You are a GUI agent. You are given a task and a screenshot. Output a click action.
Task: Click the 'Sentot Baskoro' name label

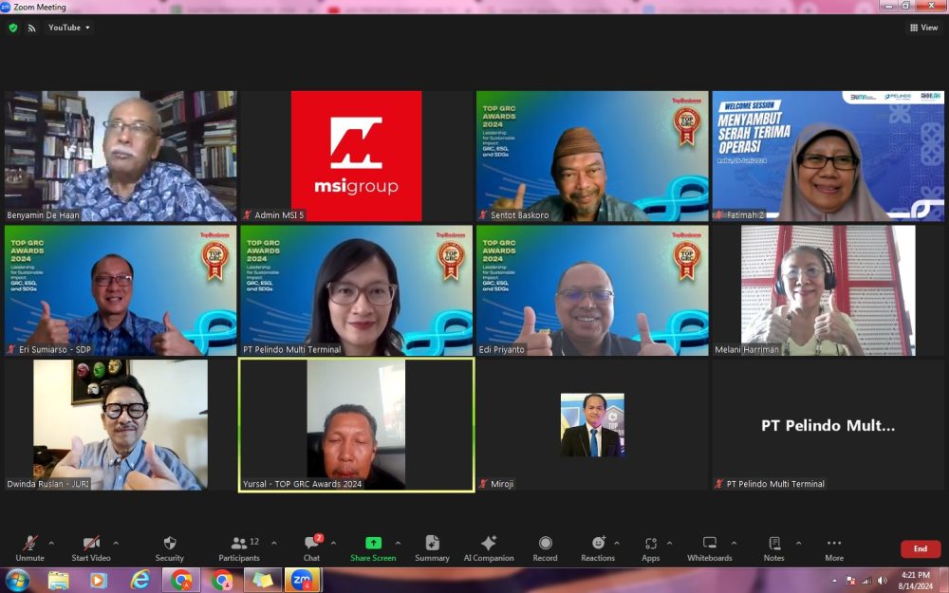point(519,214)
